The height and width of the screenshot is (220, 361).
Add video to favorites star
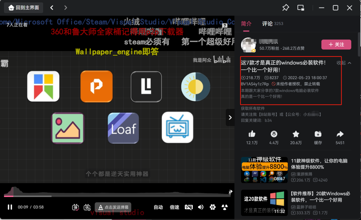(296, 134)
